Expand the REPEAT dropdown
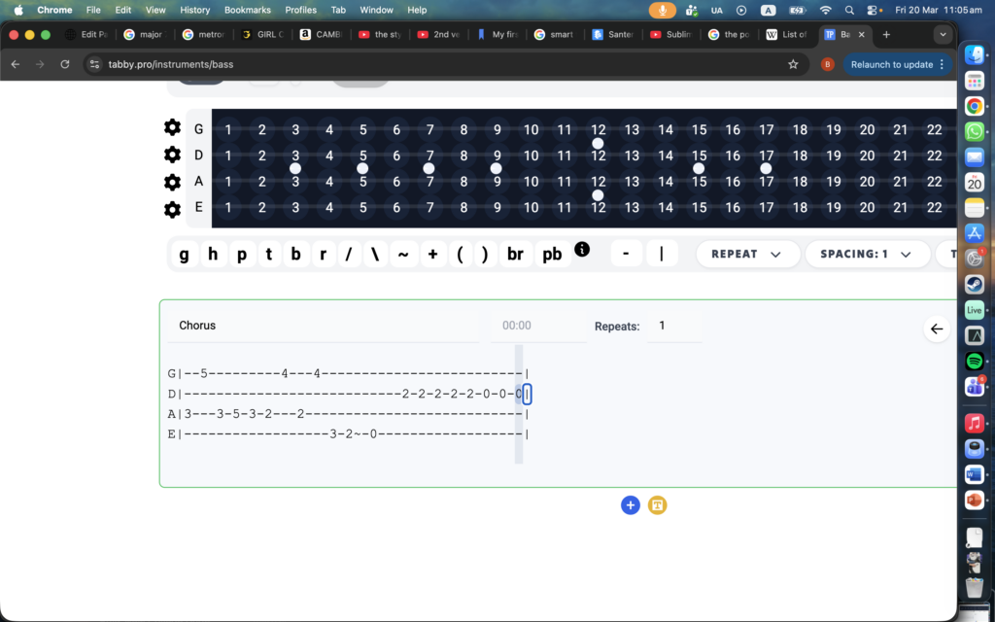The image size is (995, 622). (747, 254)
